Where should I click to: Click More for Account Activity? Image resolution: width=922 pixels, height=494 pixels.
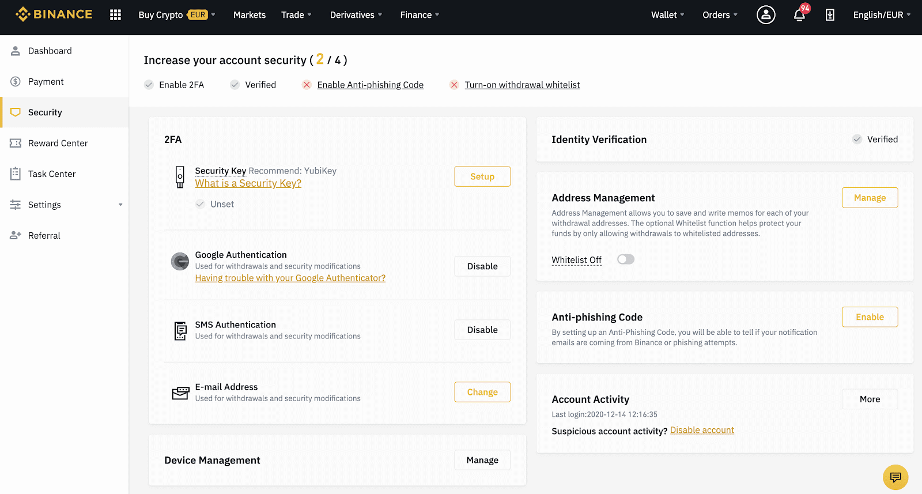[870, 399]
